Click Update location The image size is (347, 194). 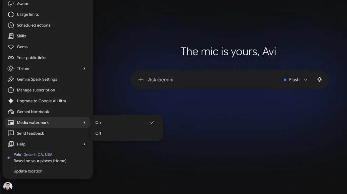(x=28, y=171)
